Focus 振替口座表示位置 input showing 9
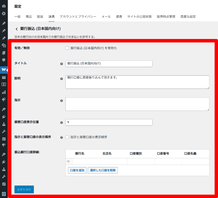Image resolution: width=218 pixels, height=198 pixels. point(109,122)
